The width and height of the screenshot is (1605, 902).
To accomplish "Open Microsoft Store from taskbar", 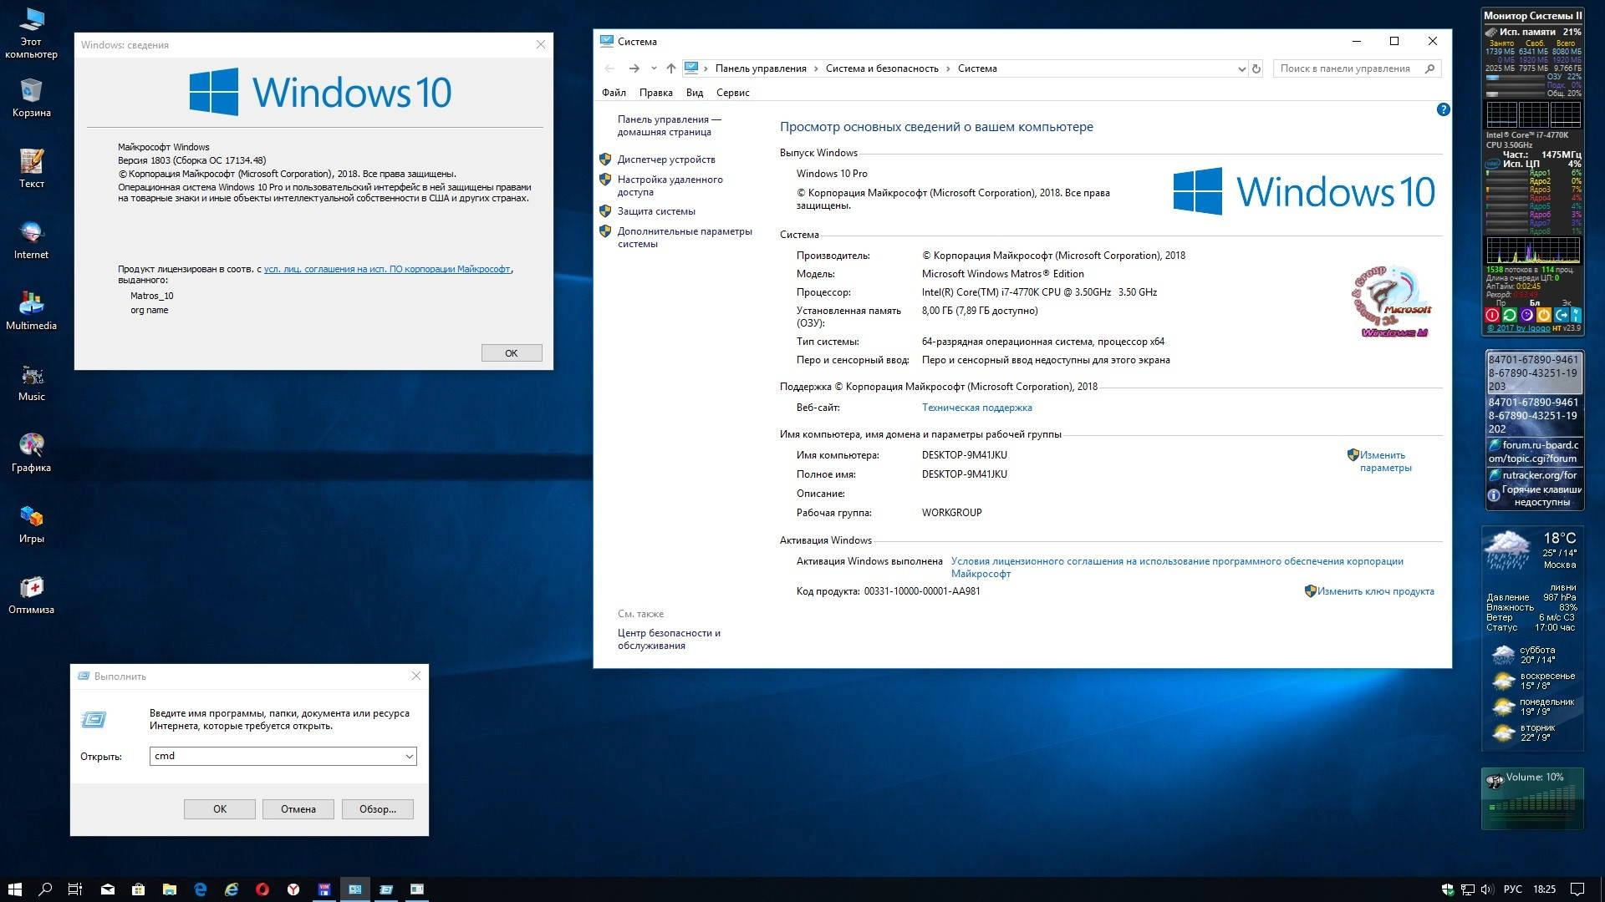I will click(139, 889).
